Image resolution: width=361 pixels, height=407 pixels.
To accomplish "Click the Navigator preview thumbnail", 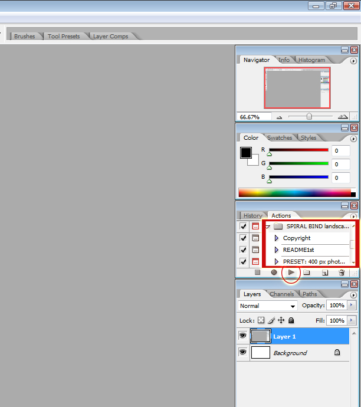I will pyautogui.click(x=297, y=88).
